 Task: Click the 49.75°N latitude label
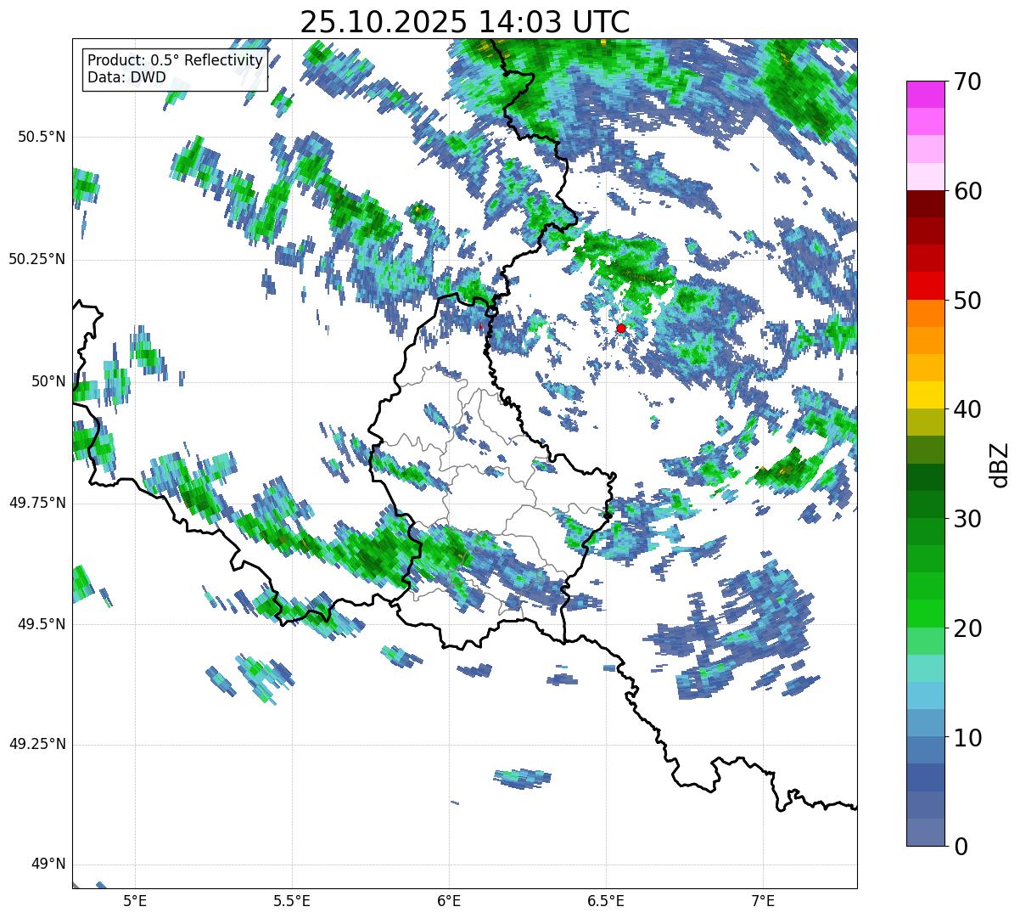click(x=37, y=503)
